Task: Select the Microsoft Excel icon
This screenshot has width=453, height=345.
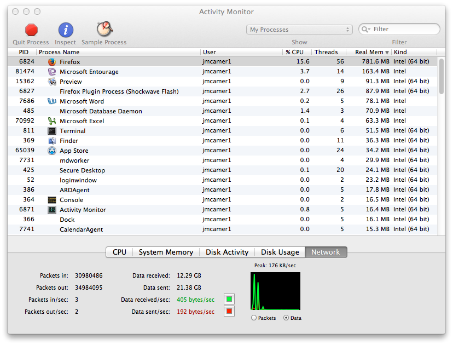Action: tap(52, 120)
